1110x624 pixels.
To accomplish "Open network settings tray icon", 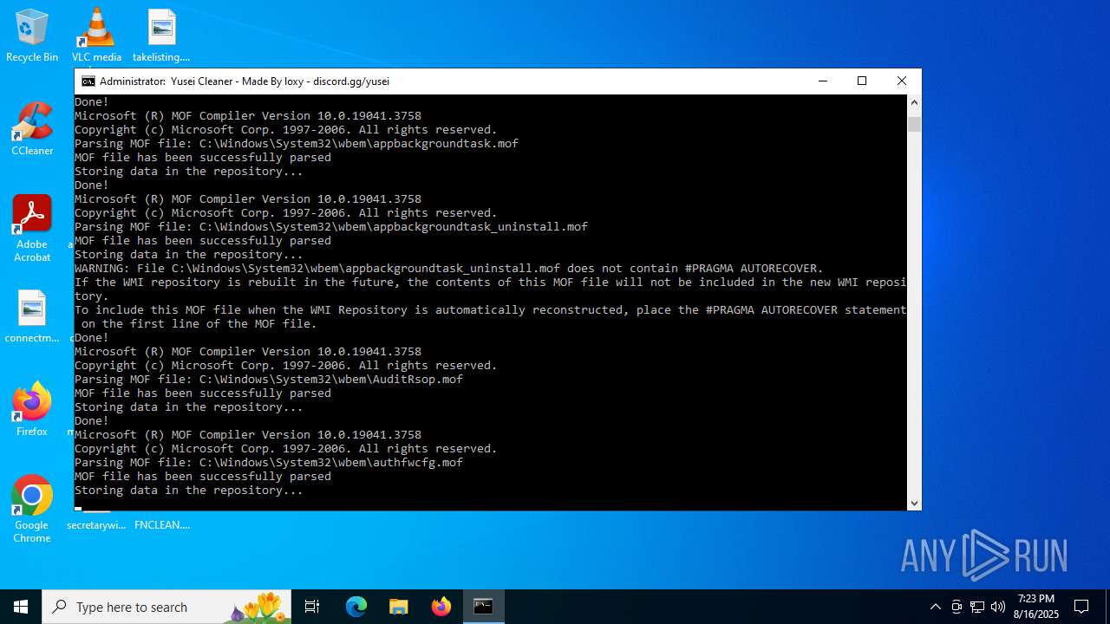I will pos(977,607).
